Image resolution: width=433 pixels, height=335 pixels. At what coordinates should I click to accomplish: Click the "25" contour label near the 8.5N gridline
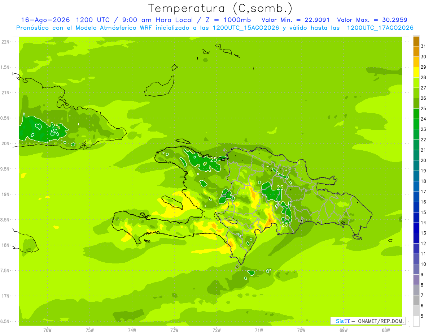coord(285,224)
